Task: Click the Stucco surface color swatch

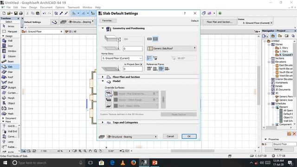Action: point(116,100)
